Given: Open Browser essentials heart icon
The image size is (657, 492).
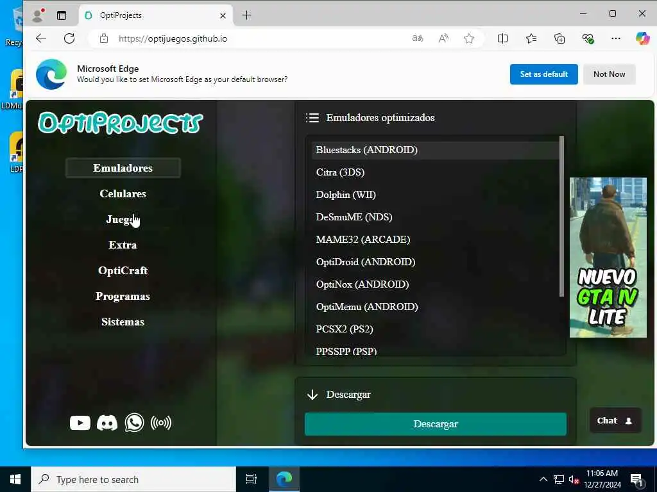Looking at the screenshot, I should [x=588, y=38].
